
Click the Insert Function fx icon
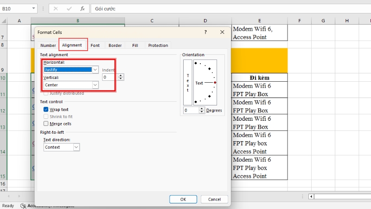(83, 9)
